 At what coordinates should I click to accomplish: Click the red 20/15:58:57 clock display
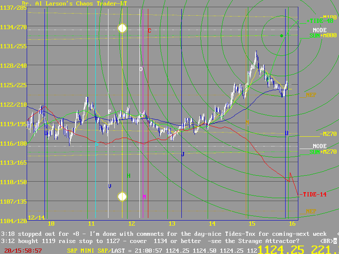pos(23,251)
